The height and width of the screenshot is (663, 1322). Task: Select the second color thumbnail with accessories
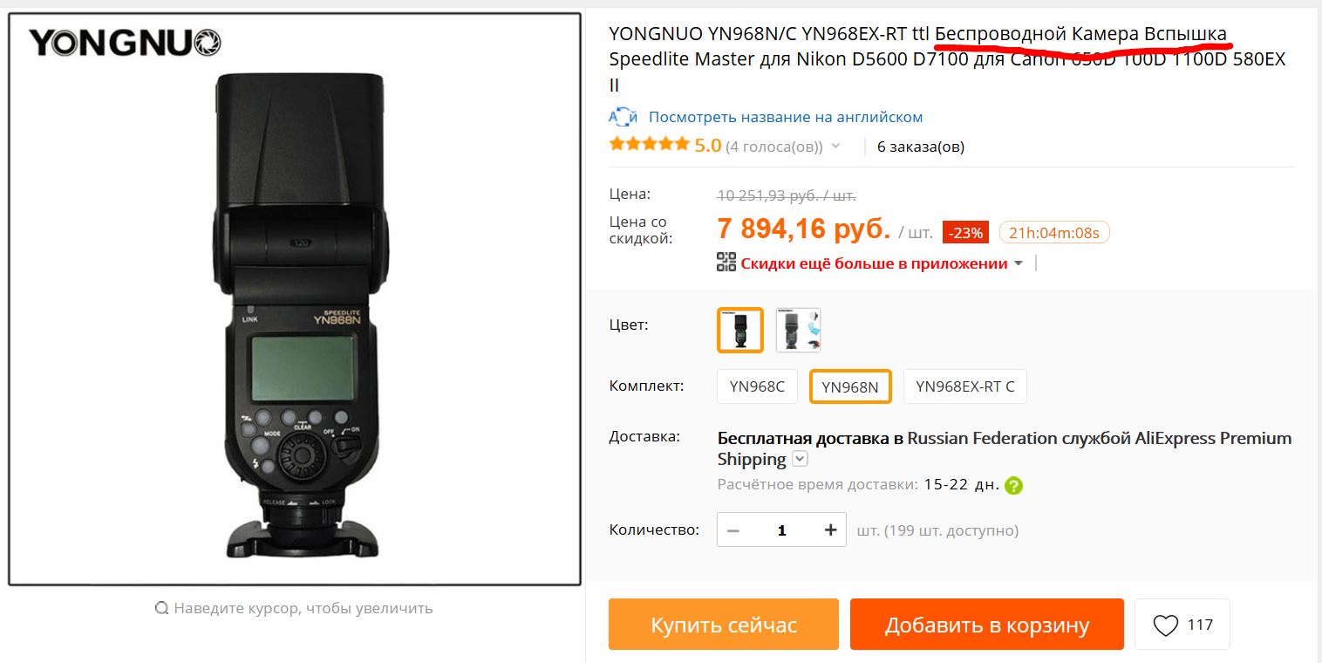[798, 330]
